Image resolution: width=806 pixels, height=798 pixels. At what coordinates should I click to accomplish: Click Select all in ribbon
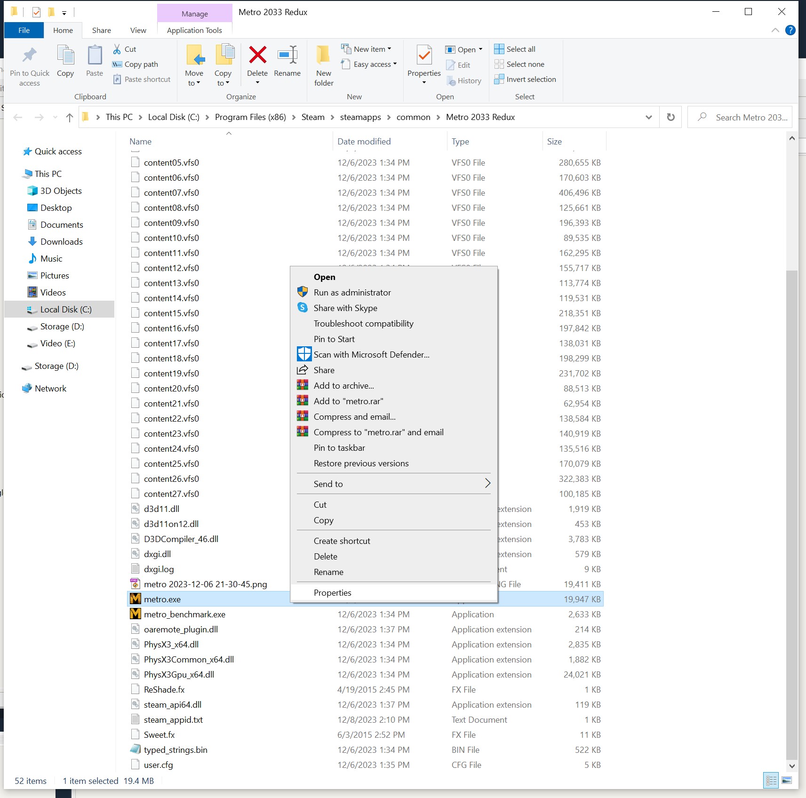pos(515,49)
